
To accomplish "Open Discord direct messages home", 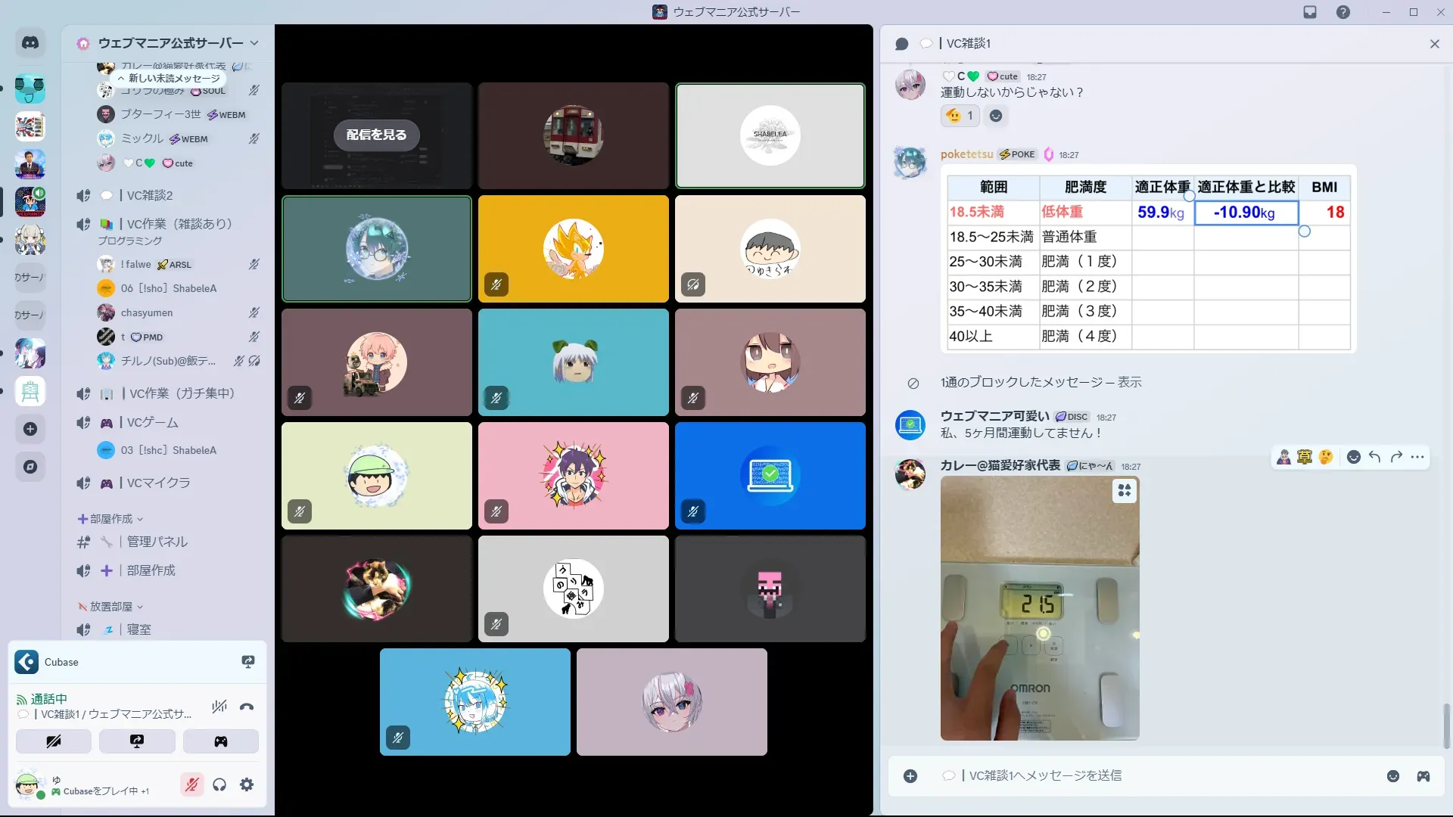I will [30, 43].
